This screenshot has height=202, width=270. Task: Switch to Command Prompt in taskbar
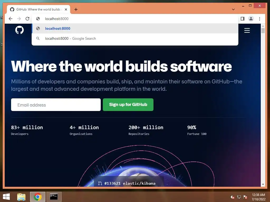click(x=54, y=197)
